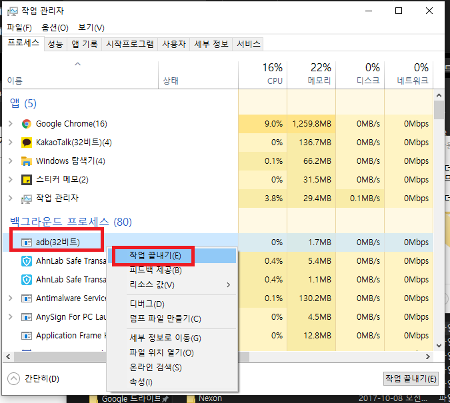Open the 옵션(O) menu
The width and height of the screenshot is (450, 403).
pos(55,27)
